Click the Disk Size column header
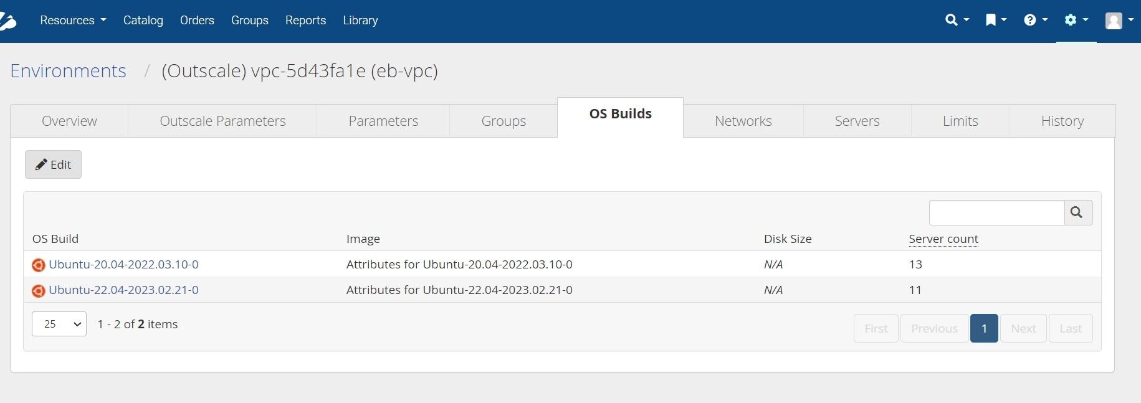1141x403 pixels. click(788, 239)
